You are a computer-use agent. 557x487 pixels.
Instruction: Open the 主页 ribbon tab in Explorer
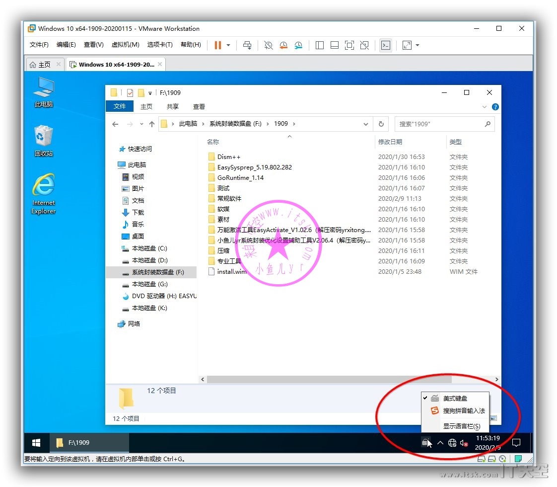(x=146, y=107)
